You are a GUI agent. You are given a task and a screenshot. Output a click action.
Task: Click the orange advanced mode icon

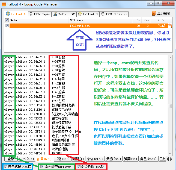(x=154, y=14)
